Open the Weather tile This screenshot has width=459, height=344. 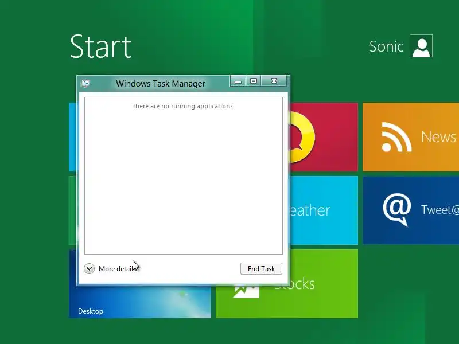coord(324,210)
